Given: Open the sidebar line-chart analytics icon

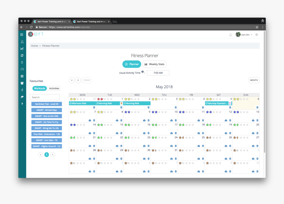Looking at the screenshot, I should [22, 49].
